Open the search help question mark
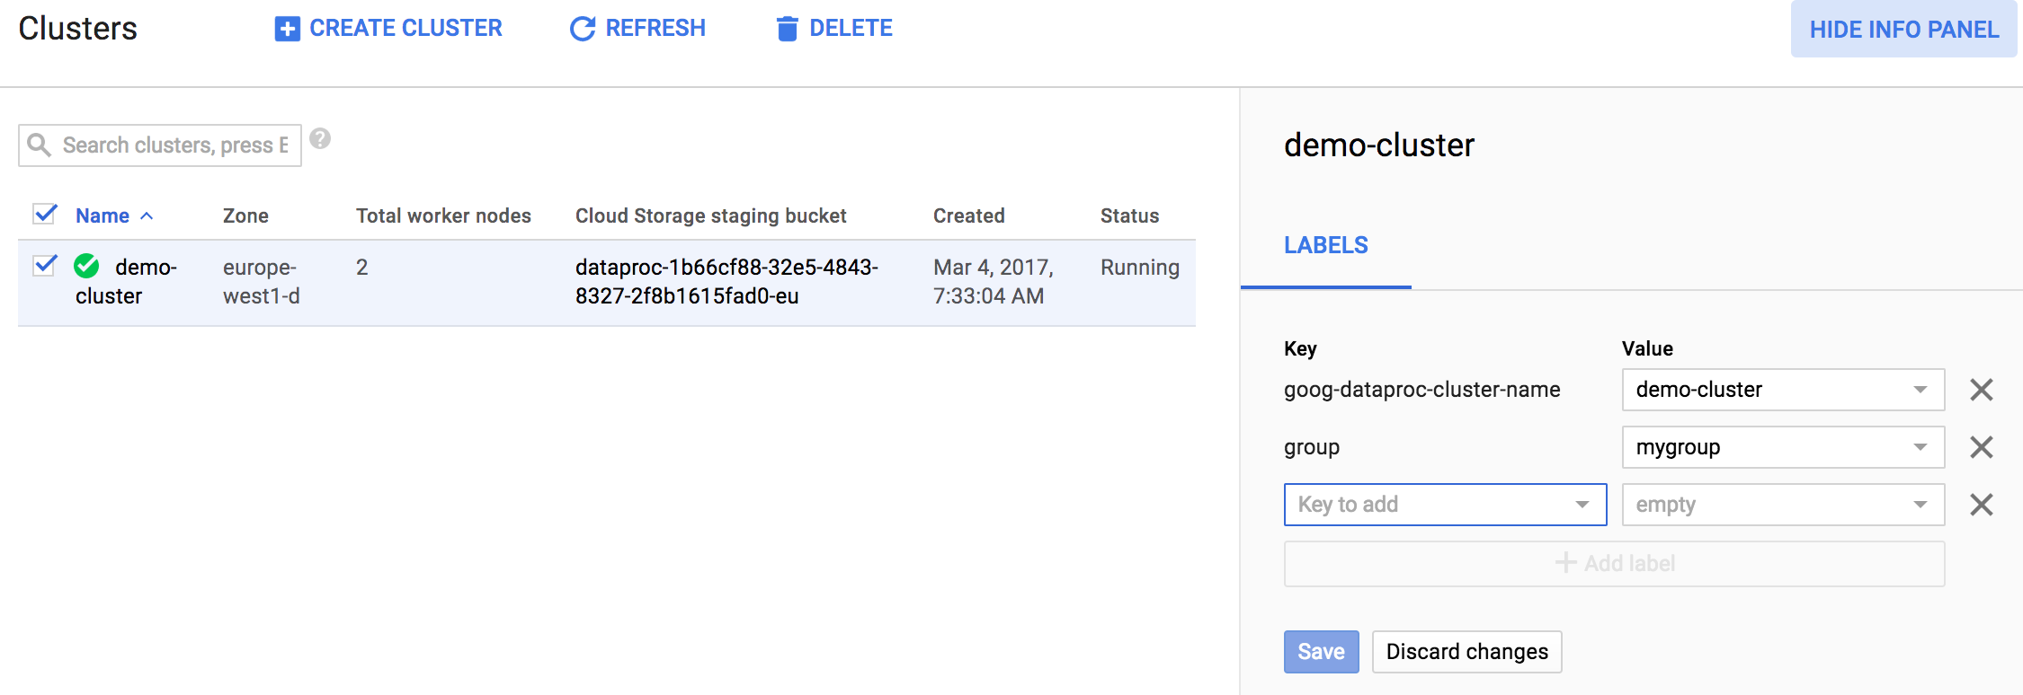 [x=320, y=139]
